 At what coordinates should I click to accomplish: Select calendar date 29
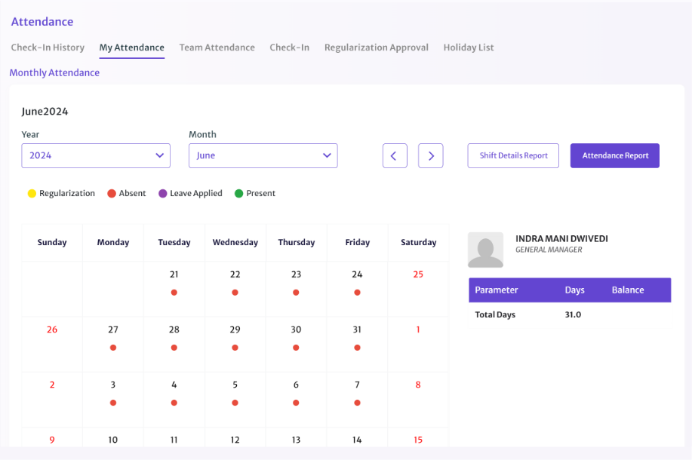click(x=235, y=330)
